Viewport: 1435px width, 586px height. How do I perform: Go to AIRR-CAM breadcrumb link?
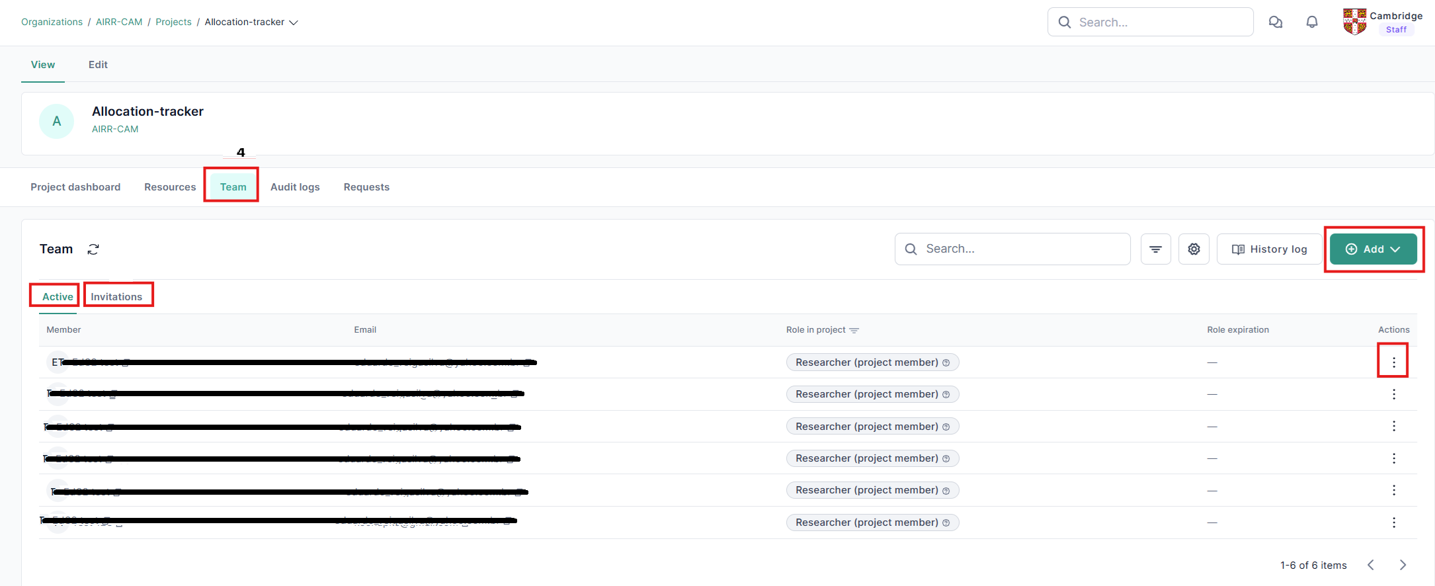tap(119, 22)
